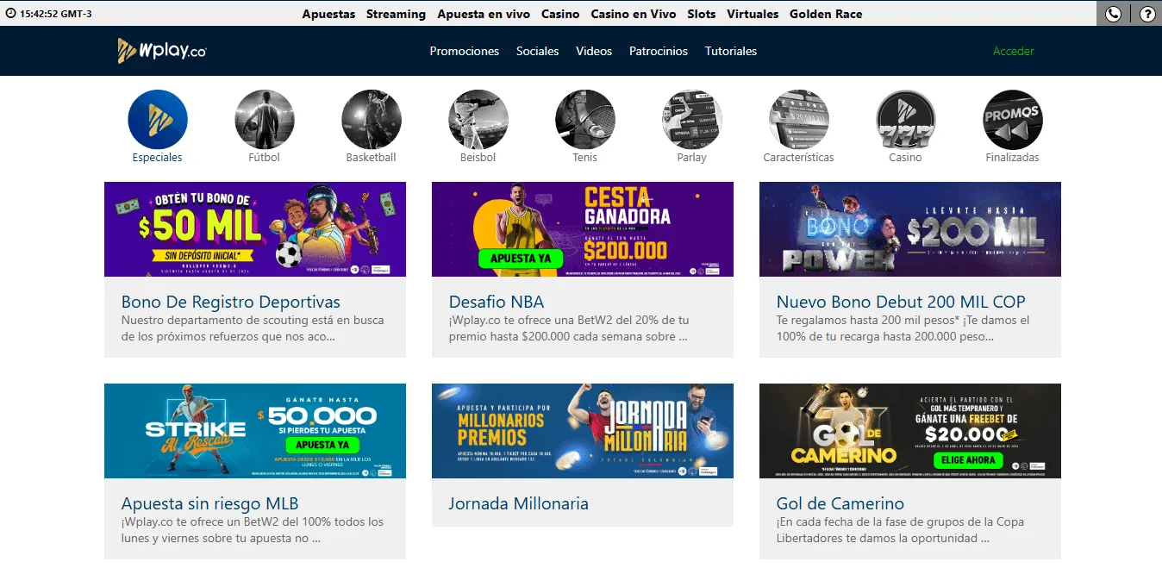Viewport: 1162px width, 568px height.
Task: Open Gol de Camerino title link
Action: pos(840,503)
